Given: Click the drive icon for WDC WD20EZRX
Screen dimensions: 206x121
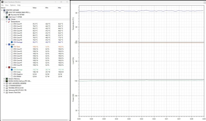Looking at the screenshot, I should coord(7,83).
